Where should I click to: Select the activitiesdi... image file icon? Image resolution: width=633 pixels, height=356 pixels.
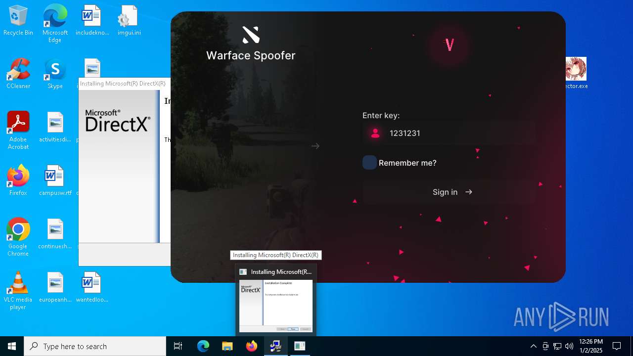(55, 127)
